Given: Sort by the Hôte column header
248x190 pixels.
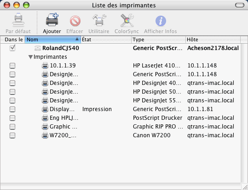Looking at the screenshot, I should (x=213, y=39).
